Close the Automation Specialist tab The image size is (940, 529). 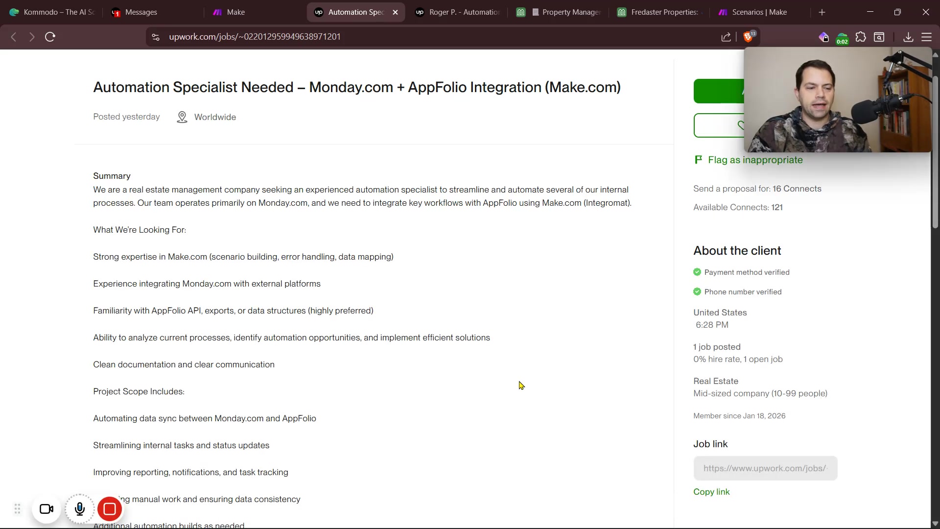[x=396, y=12]
